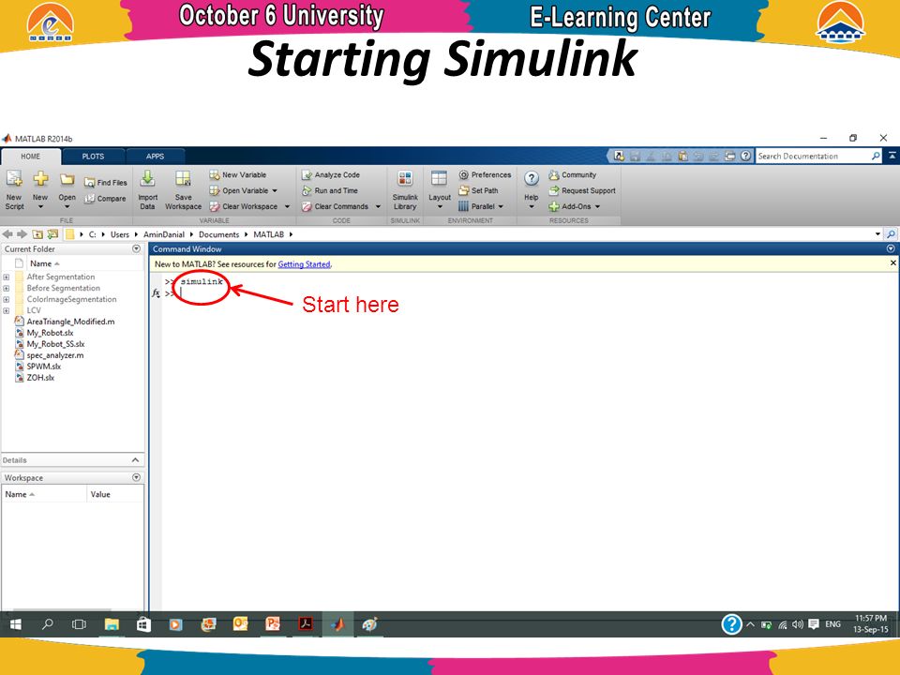Expand Clear Workspace dropdown arrow
The height and width of the screenshot is (675, 900).
pos(287,206)
